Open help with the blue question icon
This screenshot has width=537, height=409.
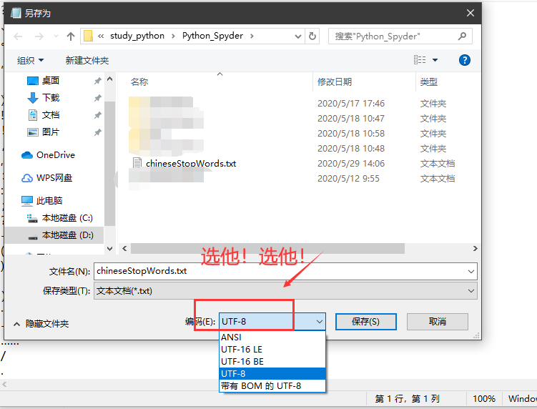(464, 60)
